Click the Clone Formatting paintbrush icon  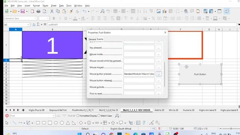(x=71, y=11)
